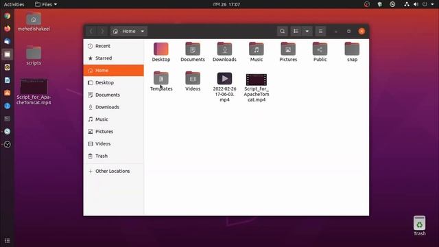
Task: Open Ubuntu Software from the dock
Action: coord(8,93)
